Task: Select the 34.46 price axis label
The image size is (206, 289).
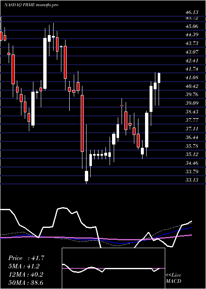Action: 192,163
